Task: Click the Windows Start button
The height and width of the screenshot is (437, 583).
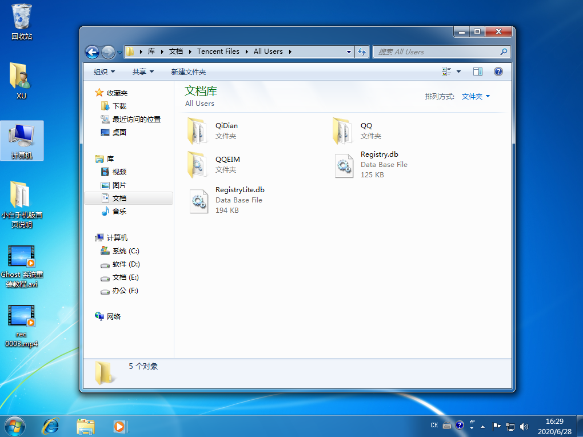Action: click(x=15, y=426)
